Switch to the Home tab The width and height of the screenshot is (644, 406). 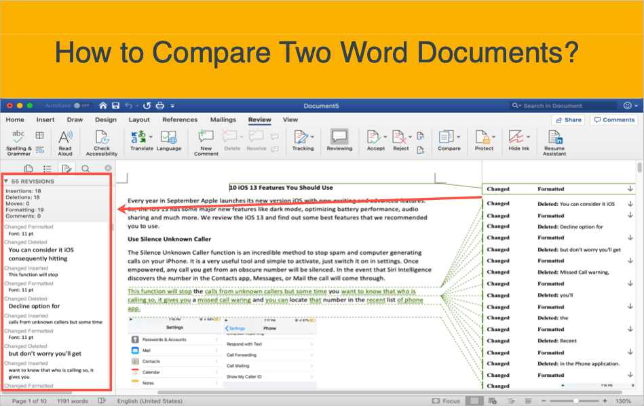click(15, 120)
